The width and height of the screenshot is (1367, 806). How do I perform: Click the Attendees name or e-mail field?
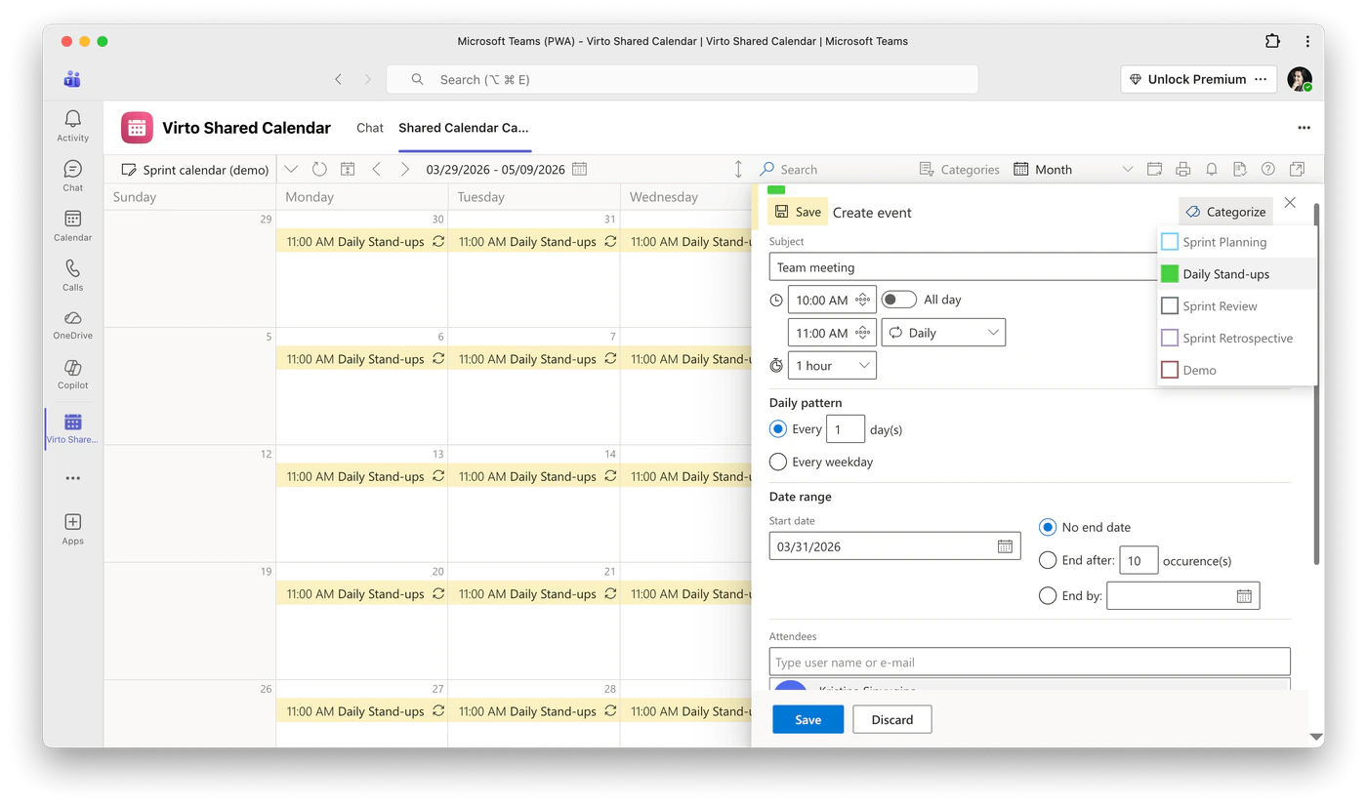1029,662
